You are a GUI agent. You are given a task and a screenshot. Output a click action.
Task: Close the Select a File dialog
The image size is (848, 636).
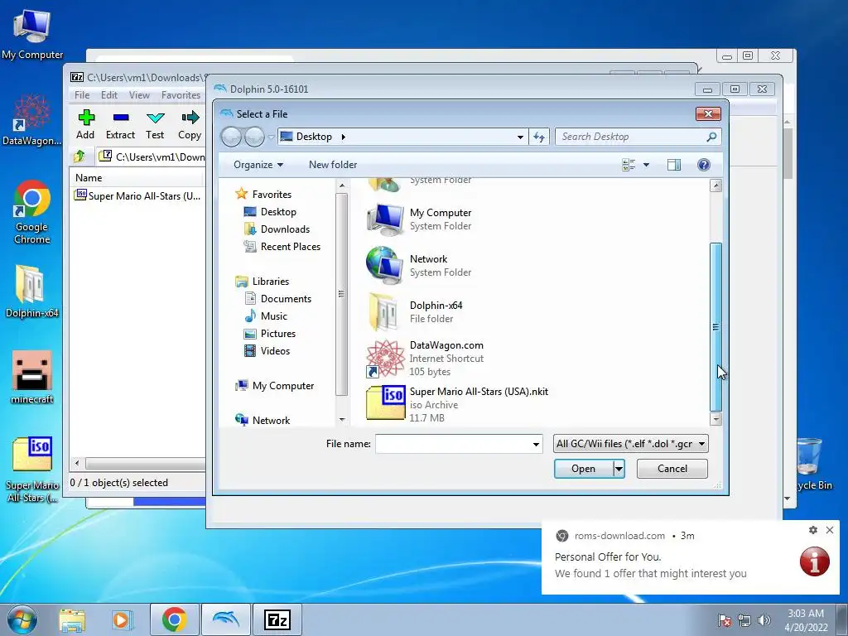pyautogui.click(x=708, y=114)
